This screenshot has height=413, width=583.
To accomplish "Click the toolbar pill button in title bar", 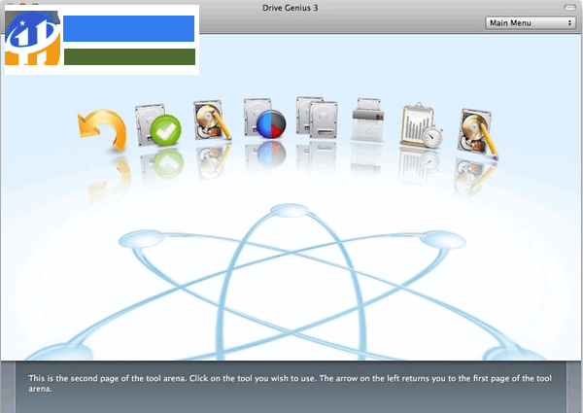I will [569, 8].
